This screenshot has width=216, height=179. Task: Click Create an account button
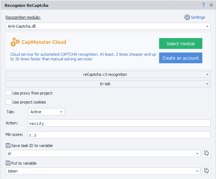[x=180, y=58]
